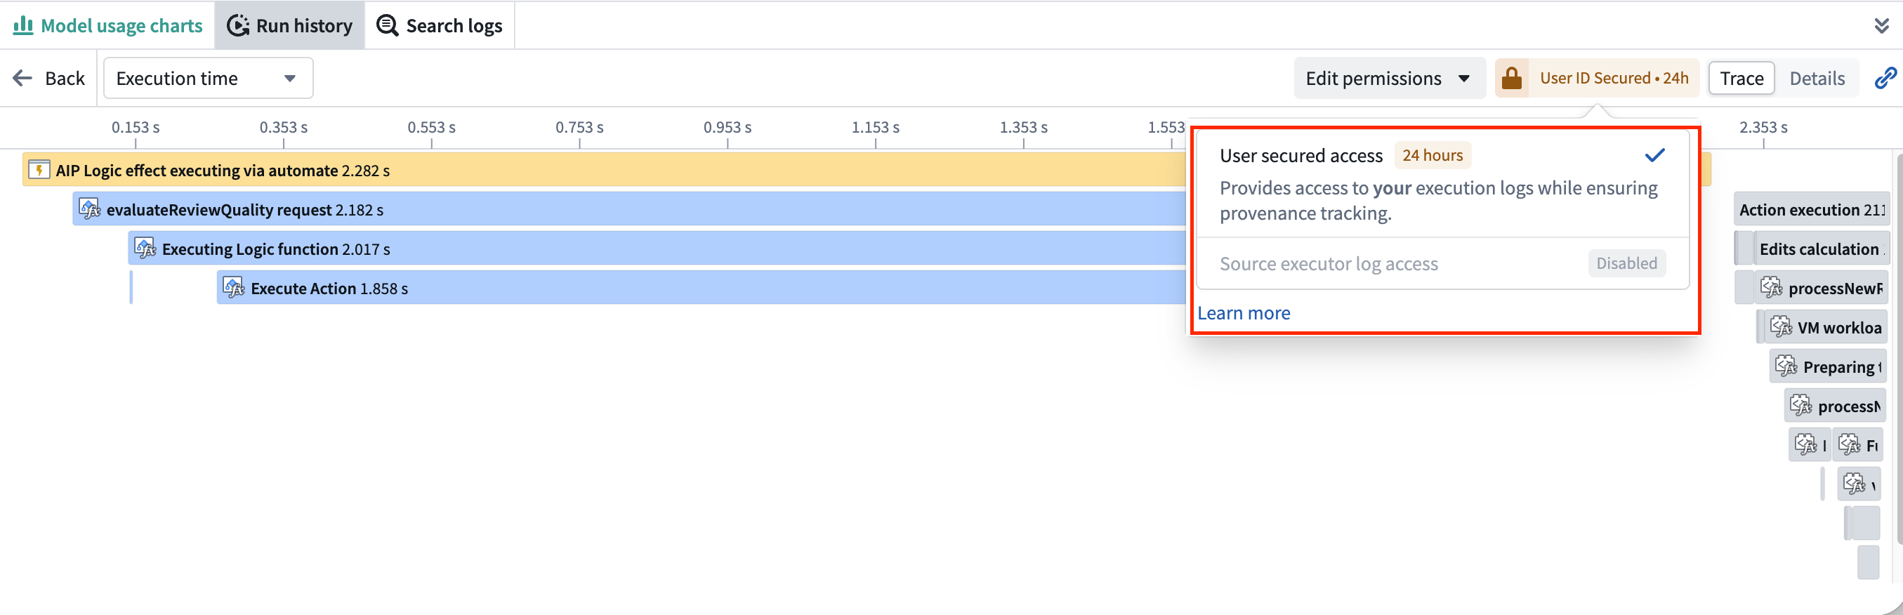Select the Preparing span
The height and width of the screenshot is (615, 1903).
tap(1829, 366)
